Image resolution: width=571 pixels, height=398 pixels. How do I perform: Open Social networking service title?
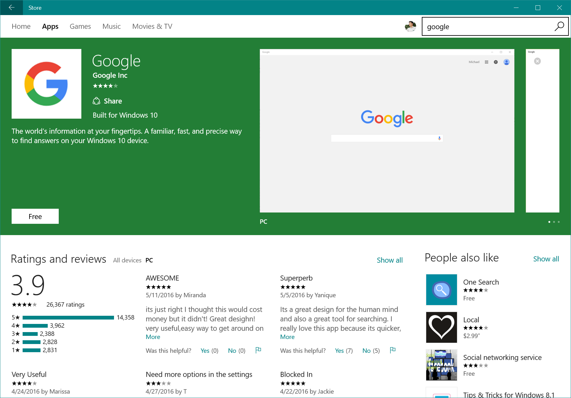[502, 358]
